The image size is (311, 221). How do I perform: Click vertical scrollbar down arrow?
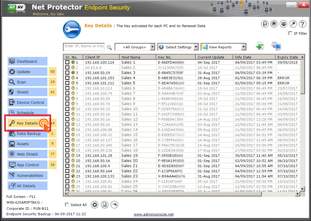click(x=302, y=189)
